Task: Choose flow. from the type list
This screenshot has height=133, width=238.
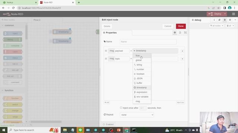Action: [142, 56]
